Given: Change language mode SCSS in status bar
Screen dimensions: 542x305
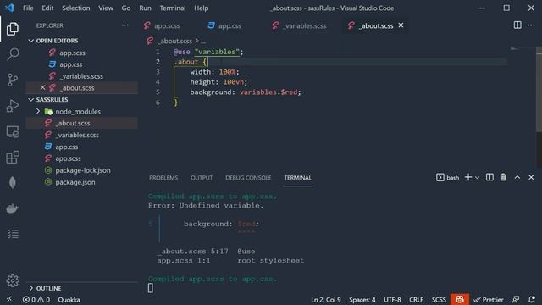Looking at the screenshot, I should pos(439,299).
